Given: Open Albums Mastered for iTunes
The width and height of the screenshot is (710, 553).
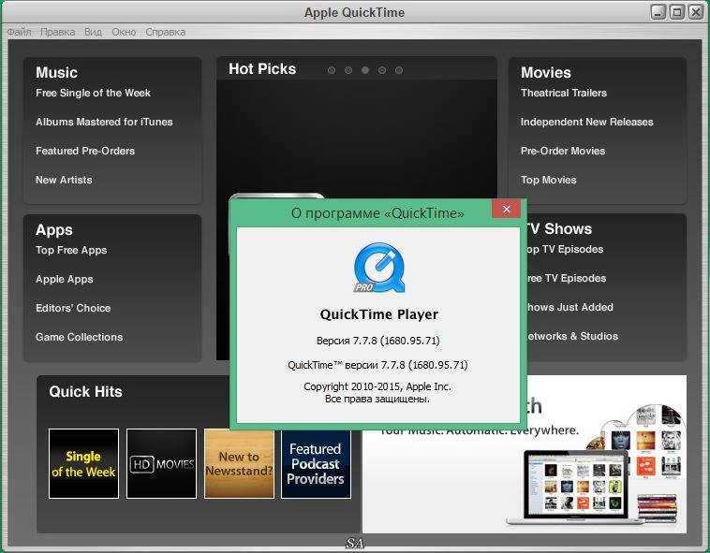Looking at the screenshot, I should [104, 122].
